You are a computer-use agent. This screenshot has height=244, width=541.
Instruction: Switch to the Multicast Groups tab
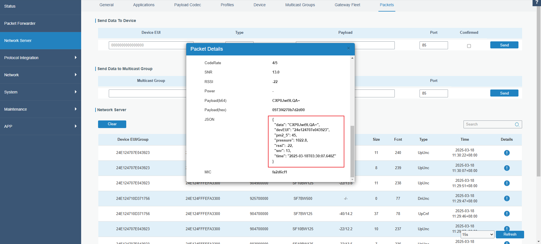pyautogui.click(x=300, y=5)
